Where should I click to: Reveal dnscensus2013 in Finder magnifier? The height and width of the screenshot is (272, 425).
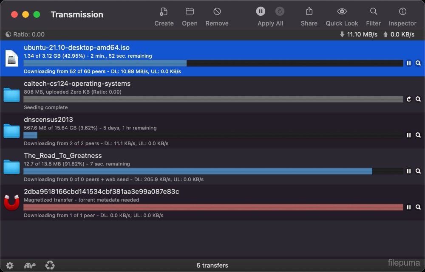(418, 135)
